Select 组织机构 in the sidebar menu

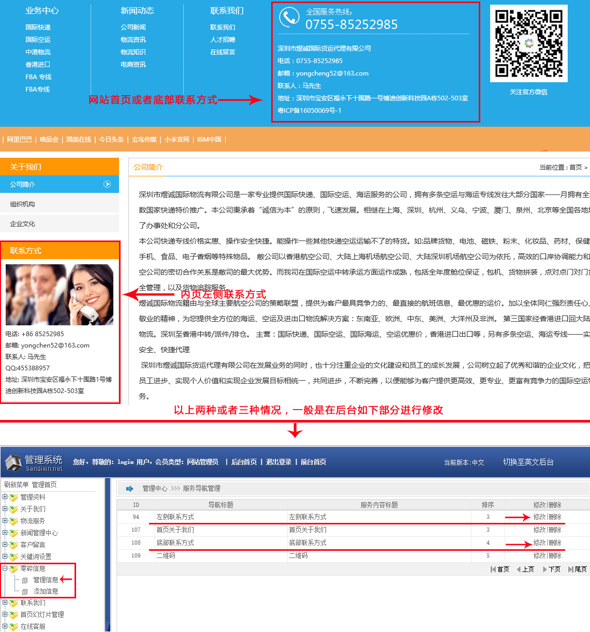coord(22,204)
